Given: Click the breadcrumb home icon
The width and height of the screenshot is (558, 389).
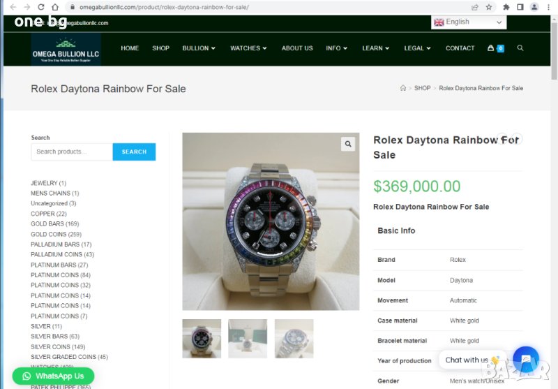Looking at the screenshot, I should pos(402,89).
